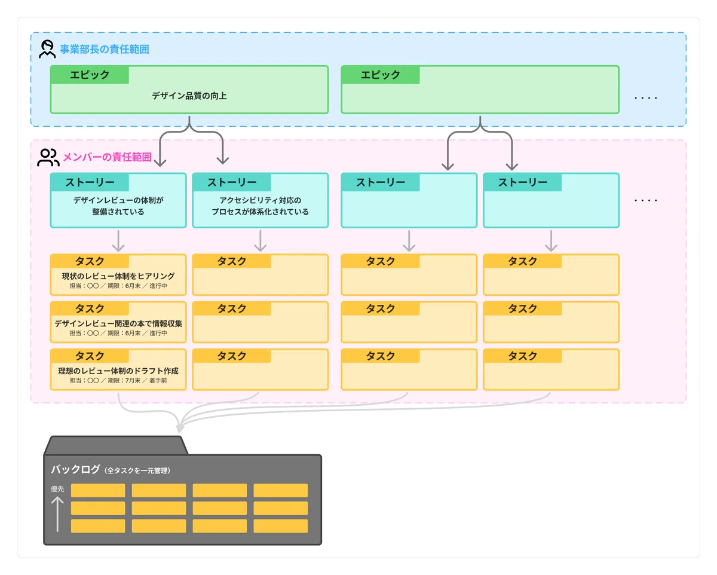Open the epic card デザイン品質の向上
Screen dimensions: 717x575
click(189, 90)
